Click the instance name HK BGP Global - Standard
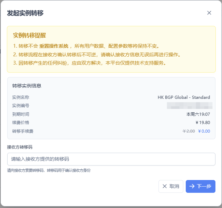The image size is (222, 208). [x=184, y=97]
